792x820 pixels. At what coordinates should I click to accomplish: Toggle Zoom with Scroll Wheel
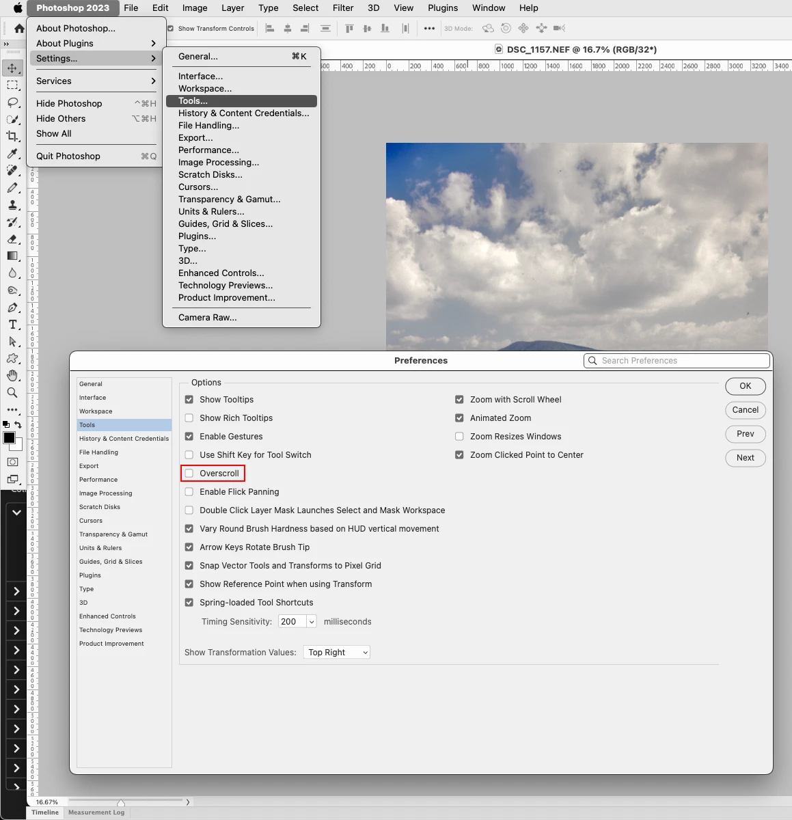[459, 399]
